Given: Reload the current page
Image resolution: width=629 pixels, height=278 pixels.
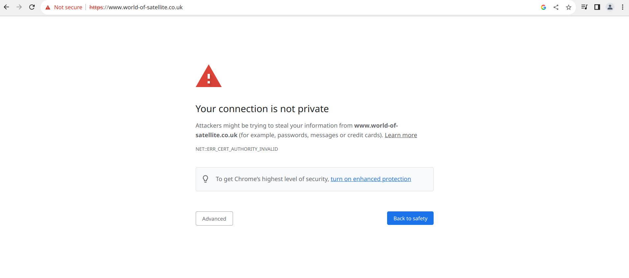Looking at the screenshot, I should pos(32,7).
